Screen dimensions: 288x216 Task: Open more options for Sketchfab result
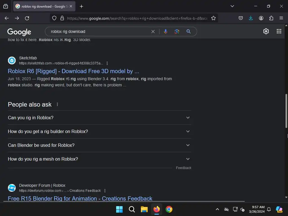click(107, 63)
